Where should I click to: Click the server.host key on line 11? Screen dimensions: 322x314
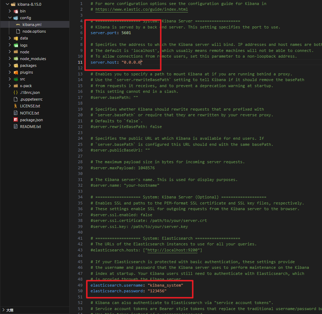[103, 62]
